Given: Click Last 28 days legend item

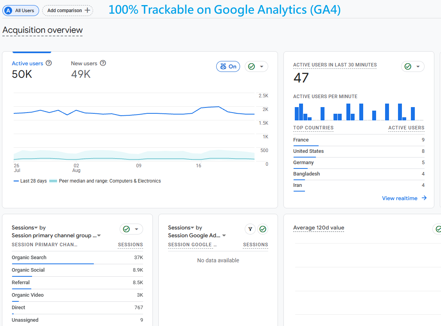Looking at the screenshot, I should (x=30, y=181).
